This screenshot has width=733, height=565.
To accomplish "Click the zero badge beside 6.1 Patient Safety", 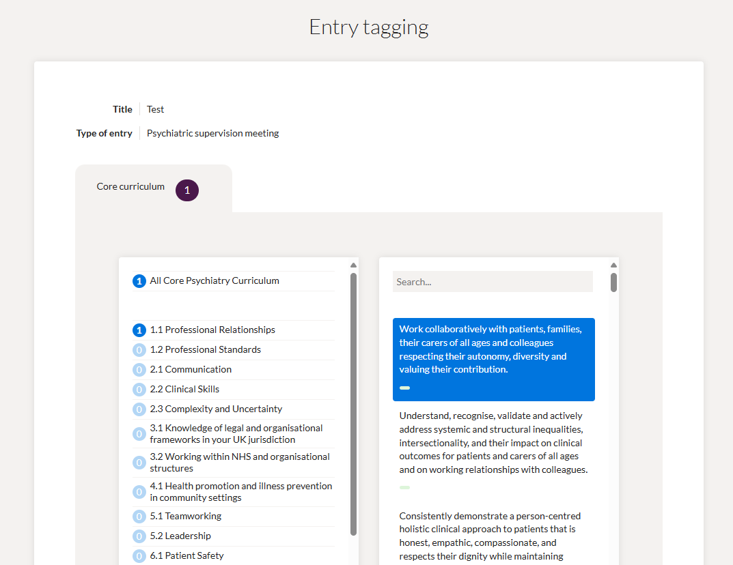I will click(139, 555).
